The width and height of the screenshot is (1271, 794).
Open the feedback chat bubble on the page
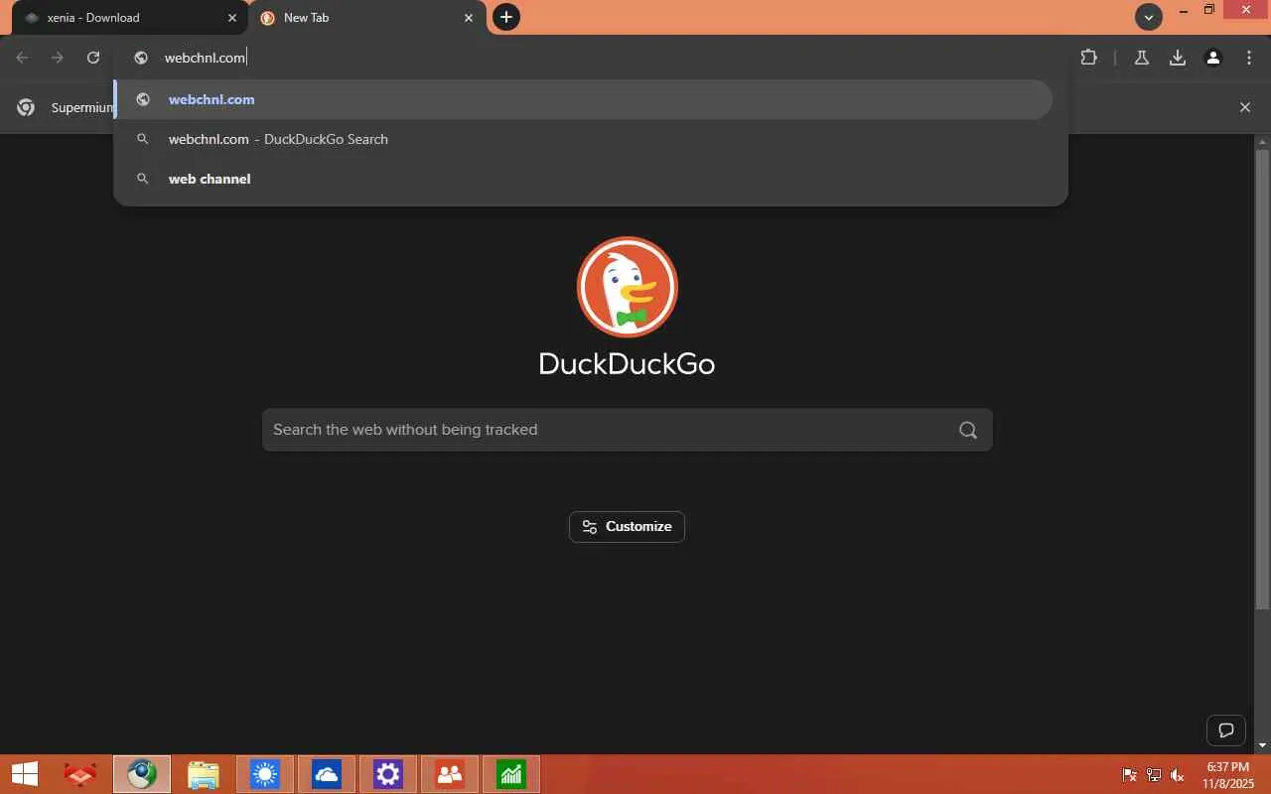click(x=1226, y=731)
